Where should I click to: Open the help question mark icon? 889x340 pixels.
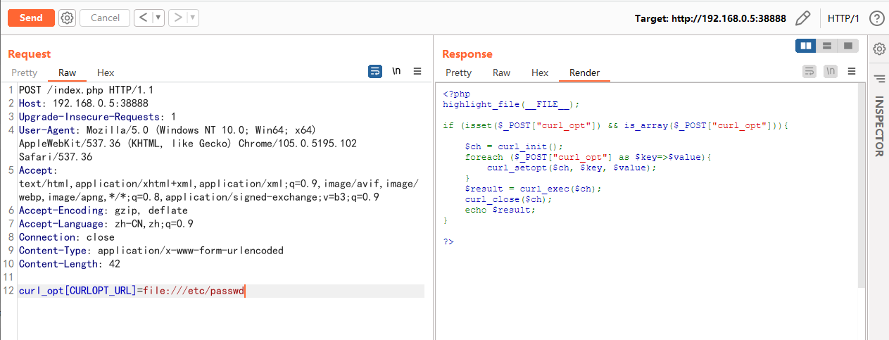876,18
